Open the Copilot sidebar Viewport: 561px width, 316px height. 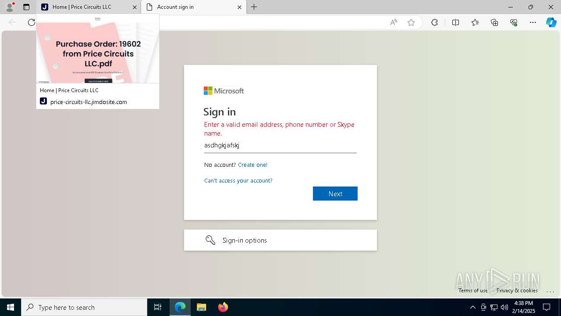point(551,22)
